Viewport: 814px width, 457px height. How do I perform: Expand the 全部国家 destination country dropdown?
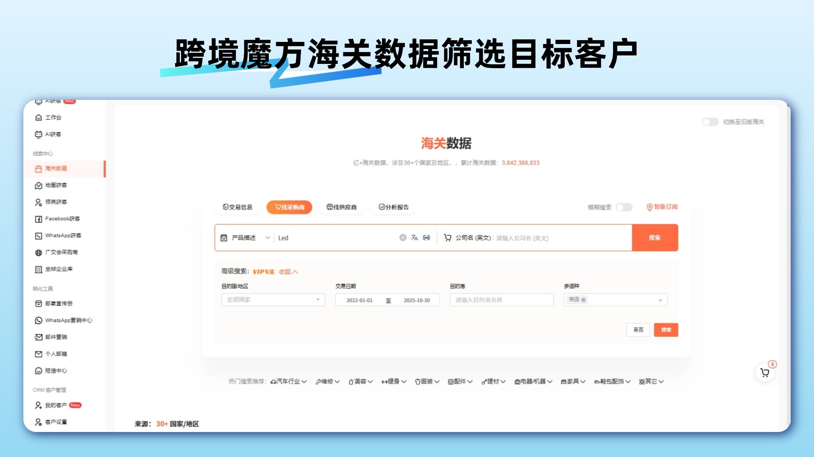[x=273, y=300]
